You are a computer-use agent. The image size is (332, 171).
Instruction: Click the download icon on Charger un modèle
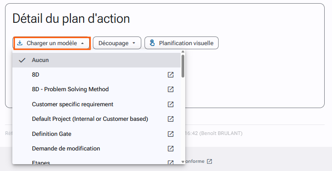click(x=20, y=43)
